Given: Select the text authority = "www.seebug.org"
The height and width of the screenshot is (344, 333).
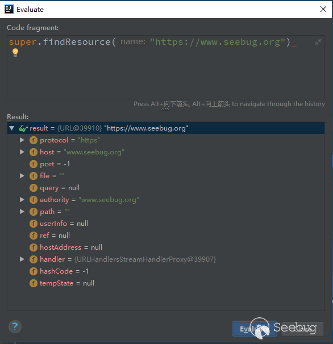Looking at the screenshot, I should coord(89,200).
